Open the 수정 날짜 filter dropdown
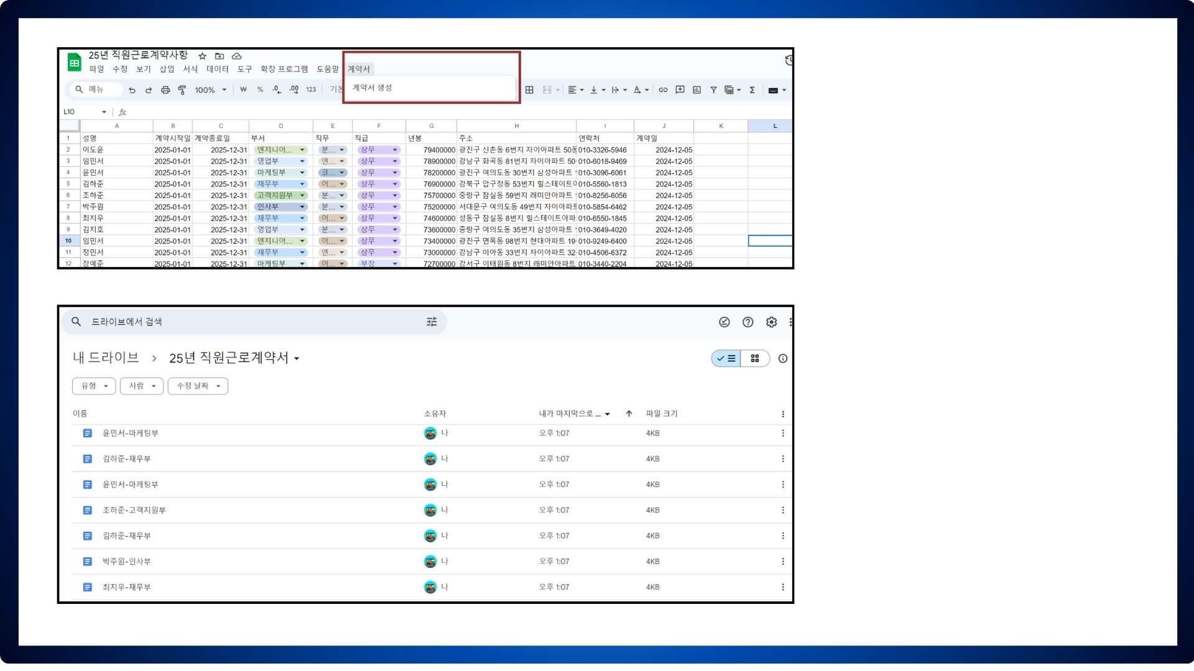1194x671 pixels. point(198,386)
